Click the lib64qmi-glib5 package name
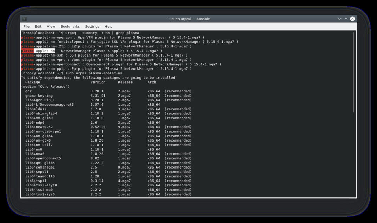Viewport: 377px width, 223px height. click(40, 163)
